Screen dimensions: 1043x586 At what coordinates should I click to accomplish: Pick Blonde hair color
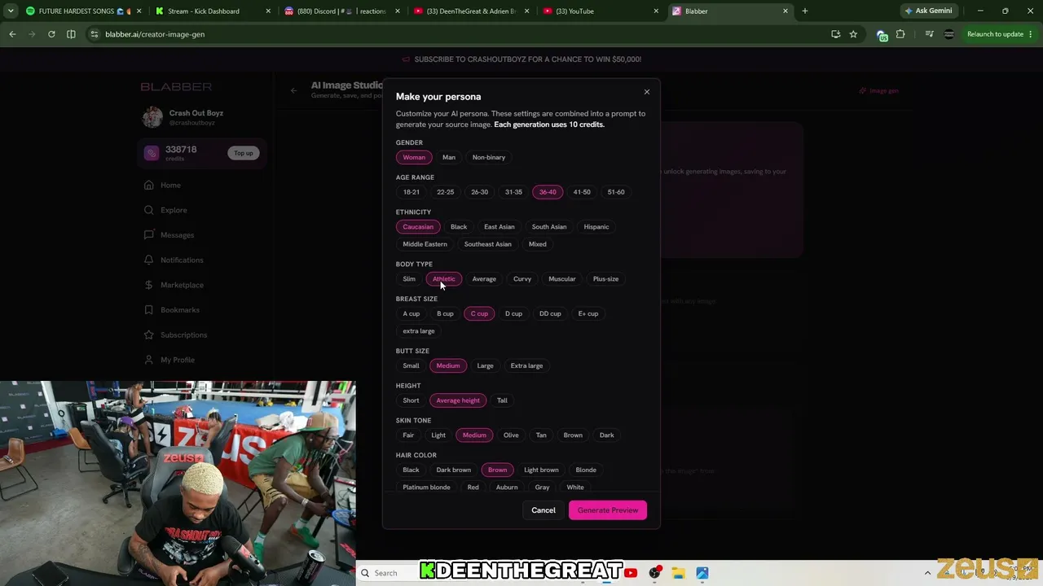click(x=586, y=470)
